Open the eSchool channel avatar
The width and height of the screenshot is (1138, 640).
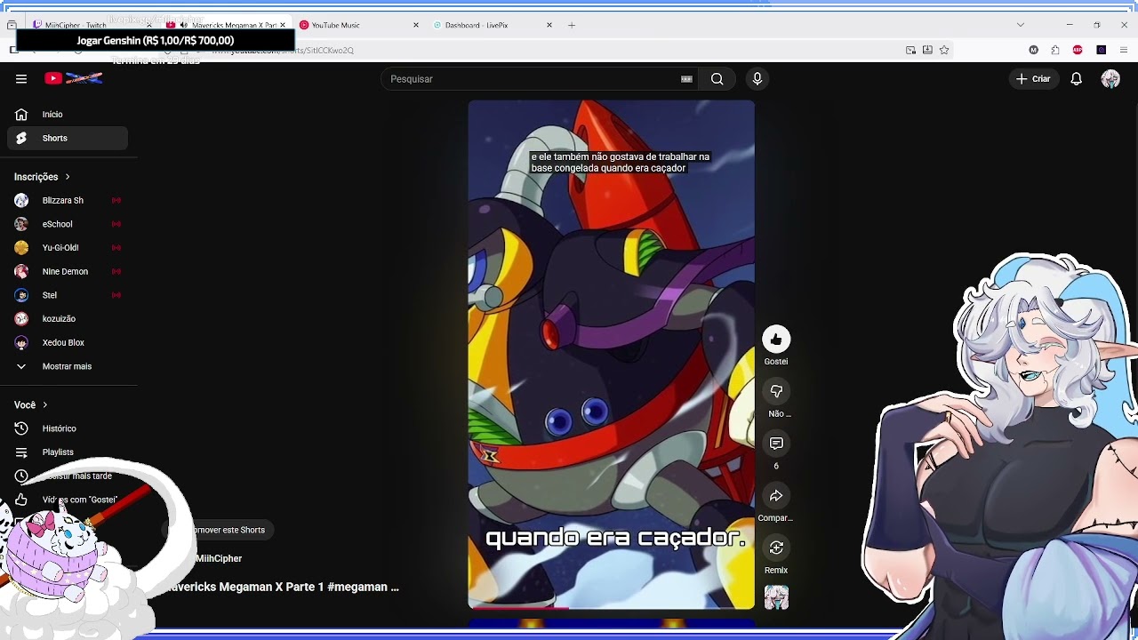click(21, 224)
